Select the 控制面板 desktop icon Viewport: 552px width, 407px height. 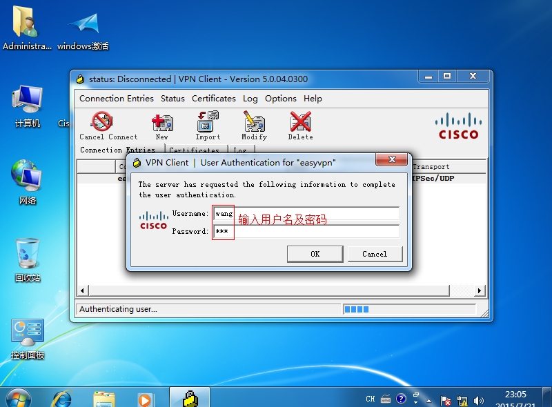point(28,339)
